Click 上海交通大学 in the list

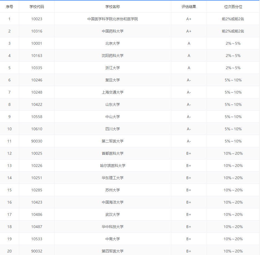click(x=113, y=92)
